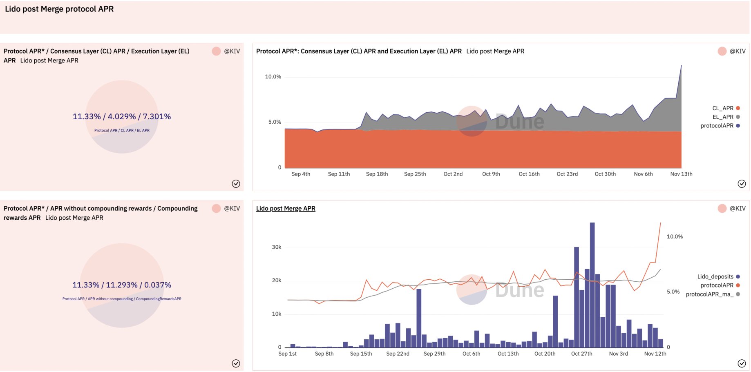Open @KIV avatar on compounding rewards panel
The image size is (751, 372).
216,208
